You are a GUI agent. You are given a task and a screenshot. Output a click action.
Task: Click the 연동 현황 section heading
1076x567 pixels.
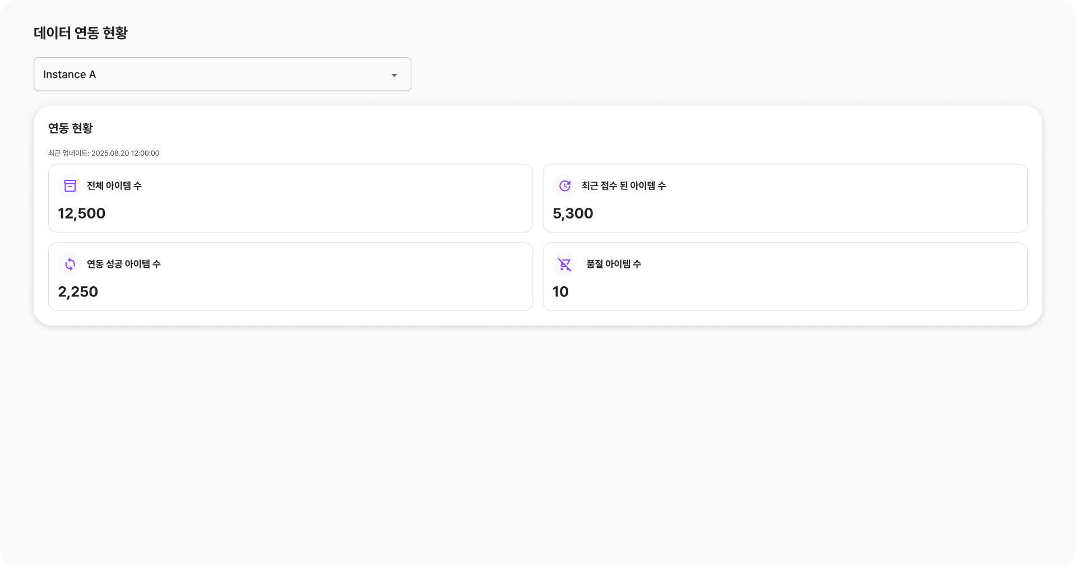point(71,128)
